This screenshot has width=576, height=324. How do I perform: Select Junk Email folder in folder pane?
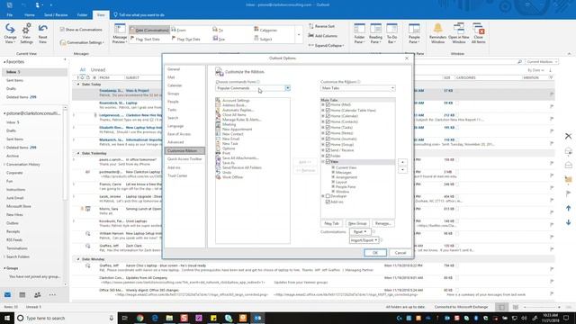pos(14,198)
